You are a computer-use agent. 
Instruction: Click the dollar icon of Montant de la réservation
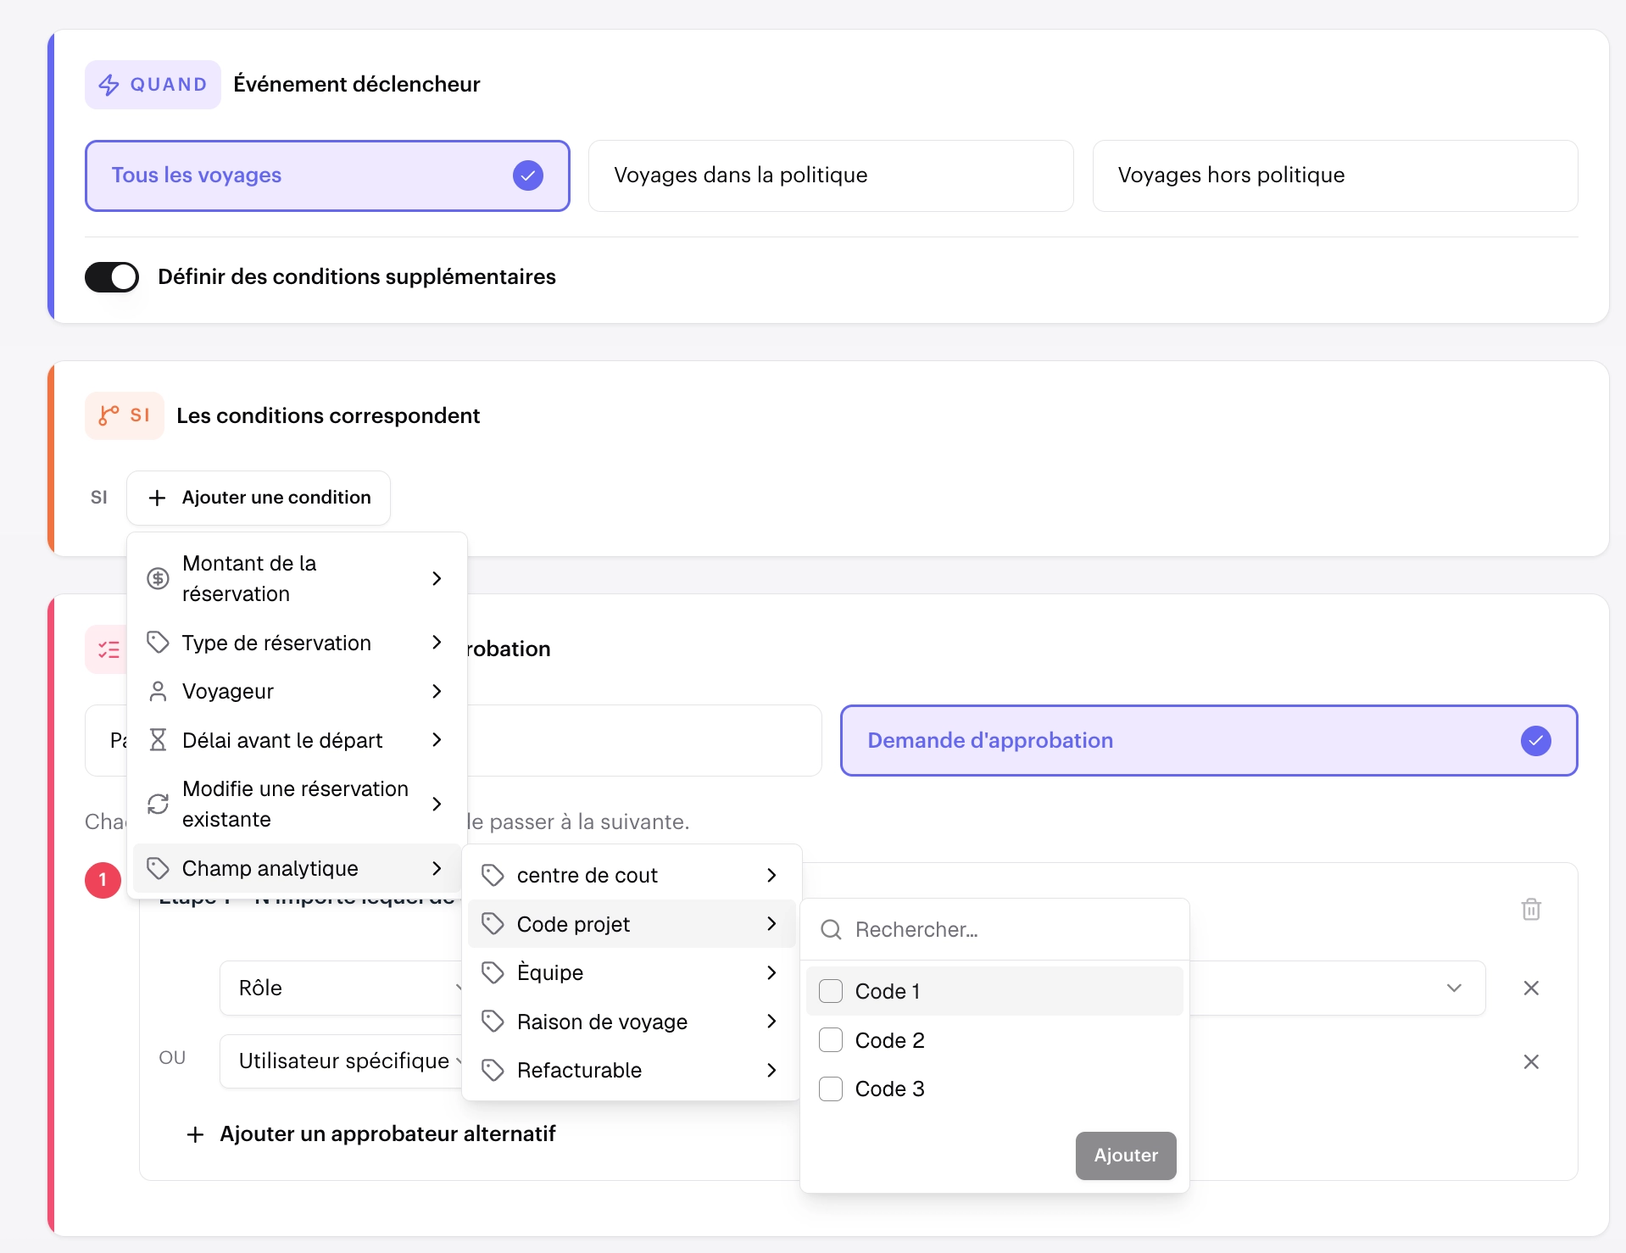point(158,579)
